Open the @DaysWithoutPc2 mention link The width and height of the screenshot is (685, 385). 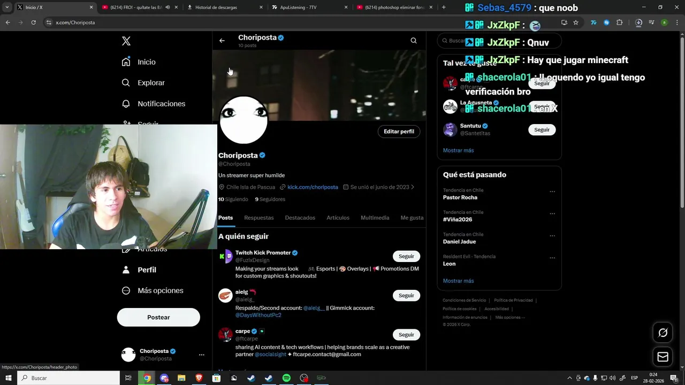(x=258, y=315)
